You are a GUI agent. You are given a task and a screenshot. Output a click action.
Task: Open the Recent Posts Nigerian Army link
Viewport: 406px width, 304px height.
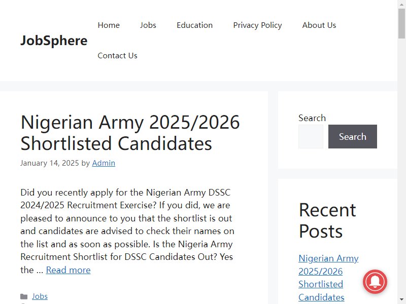[328, 278]
